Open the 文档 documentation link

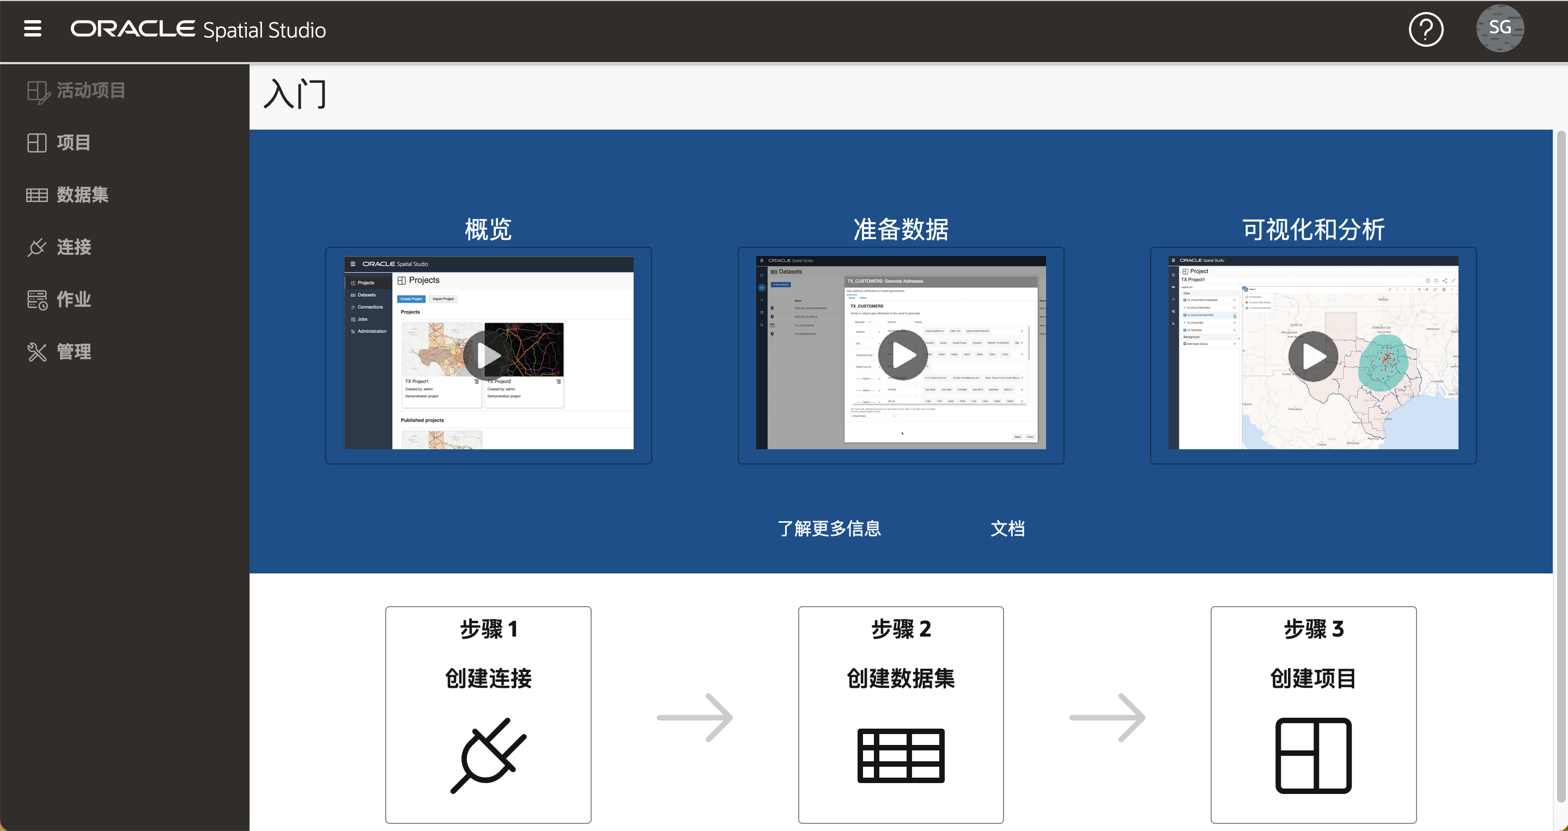[x=1008, y=529]
